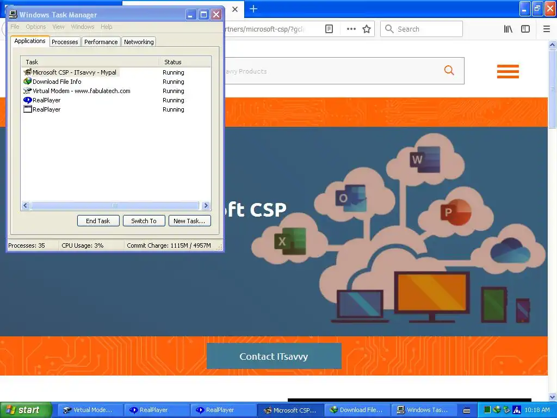Switch to Download File taskbar button
Viewport: 557px width, 418px height.
tap(357, 410)
